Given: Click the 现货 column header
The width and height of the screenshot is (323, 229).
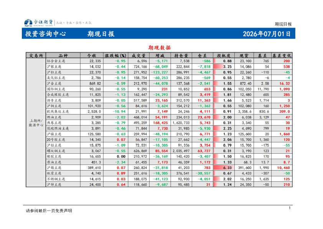Looking at the screenshot, I should [x=244, y=55].
